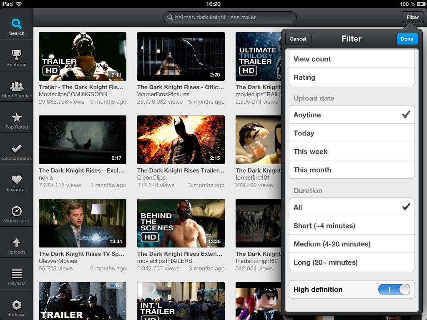Click channel name ClevverMovies
The width and height of the screenshot is (427, 320).
[x=58, y=261]
